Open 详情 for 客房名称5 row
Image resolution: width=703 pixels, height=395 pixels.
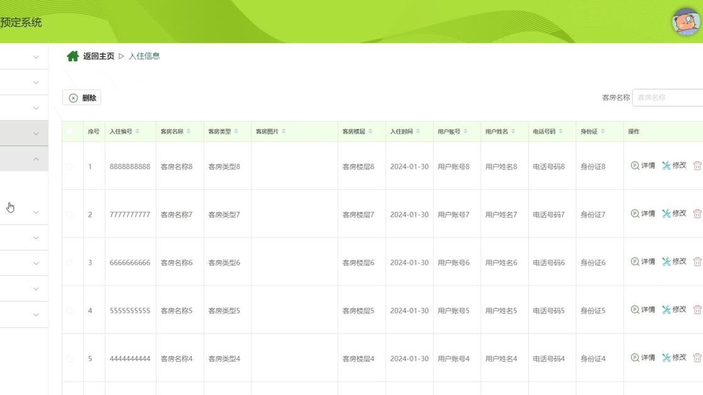(x=643, y=309)
